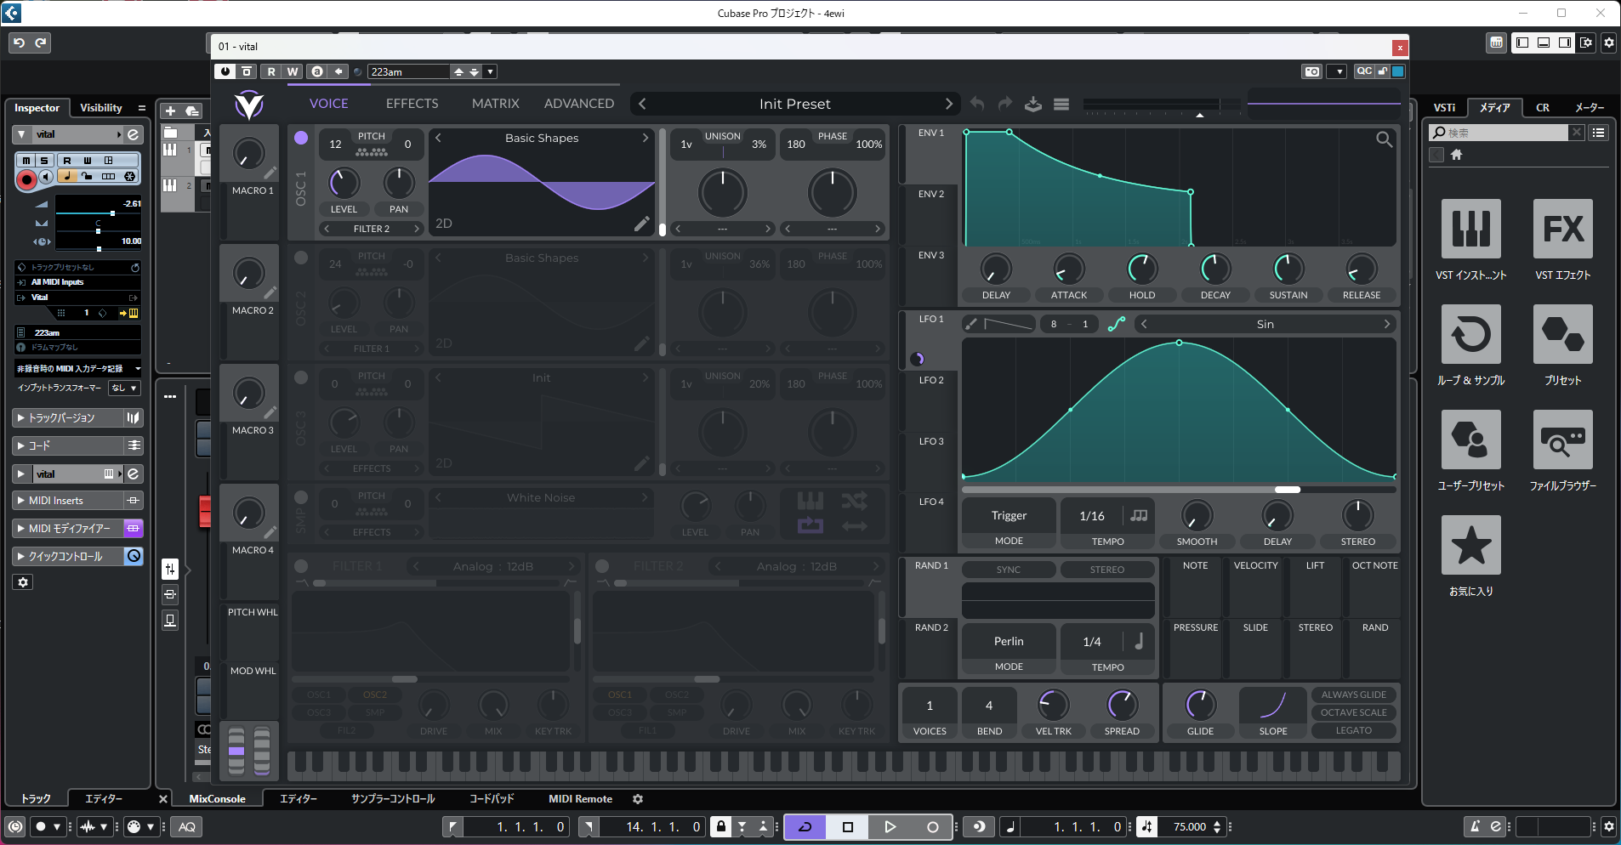1621x845 pixels.
Task: Enable Filter 2 power toggle
Action: [x=602, y=566]
